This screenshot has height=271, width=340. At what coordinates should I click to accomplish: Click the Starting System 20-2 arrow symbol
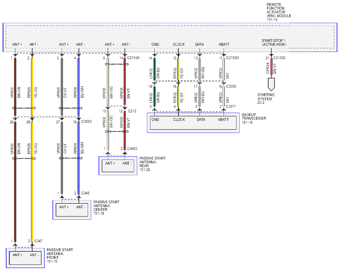271,84
